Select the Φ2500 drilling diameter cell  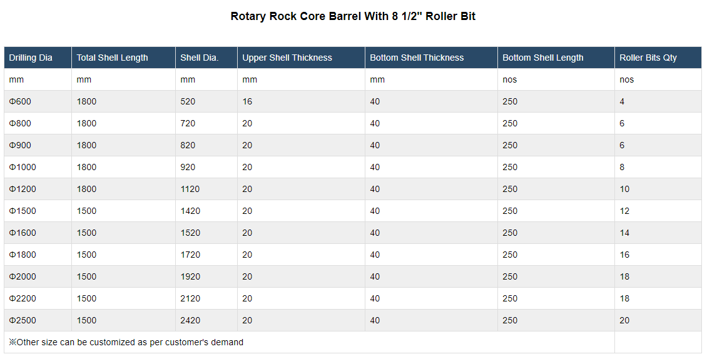tap(38, 320)
